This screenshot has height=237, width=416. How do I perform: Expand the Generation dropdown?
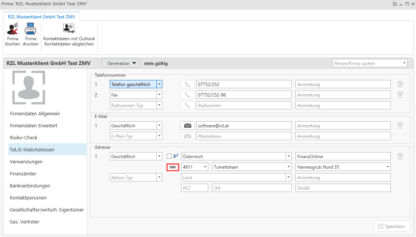click(x=121, y=63)
